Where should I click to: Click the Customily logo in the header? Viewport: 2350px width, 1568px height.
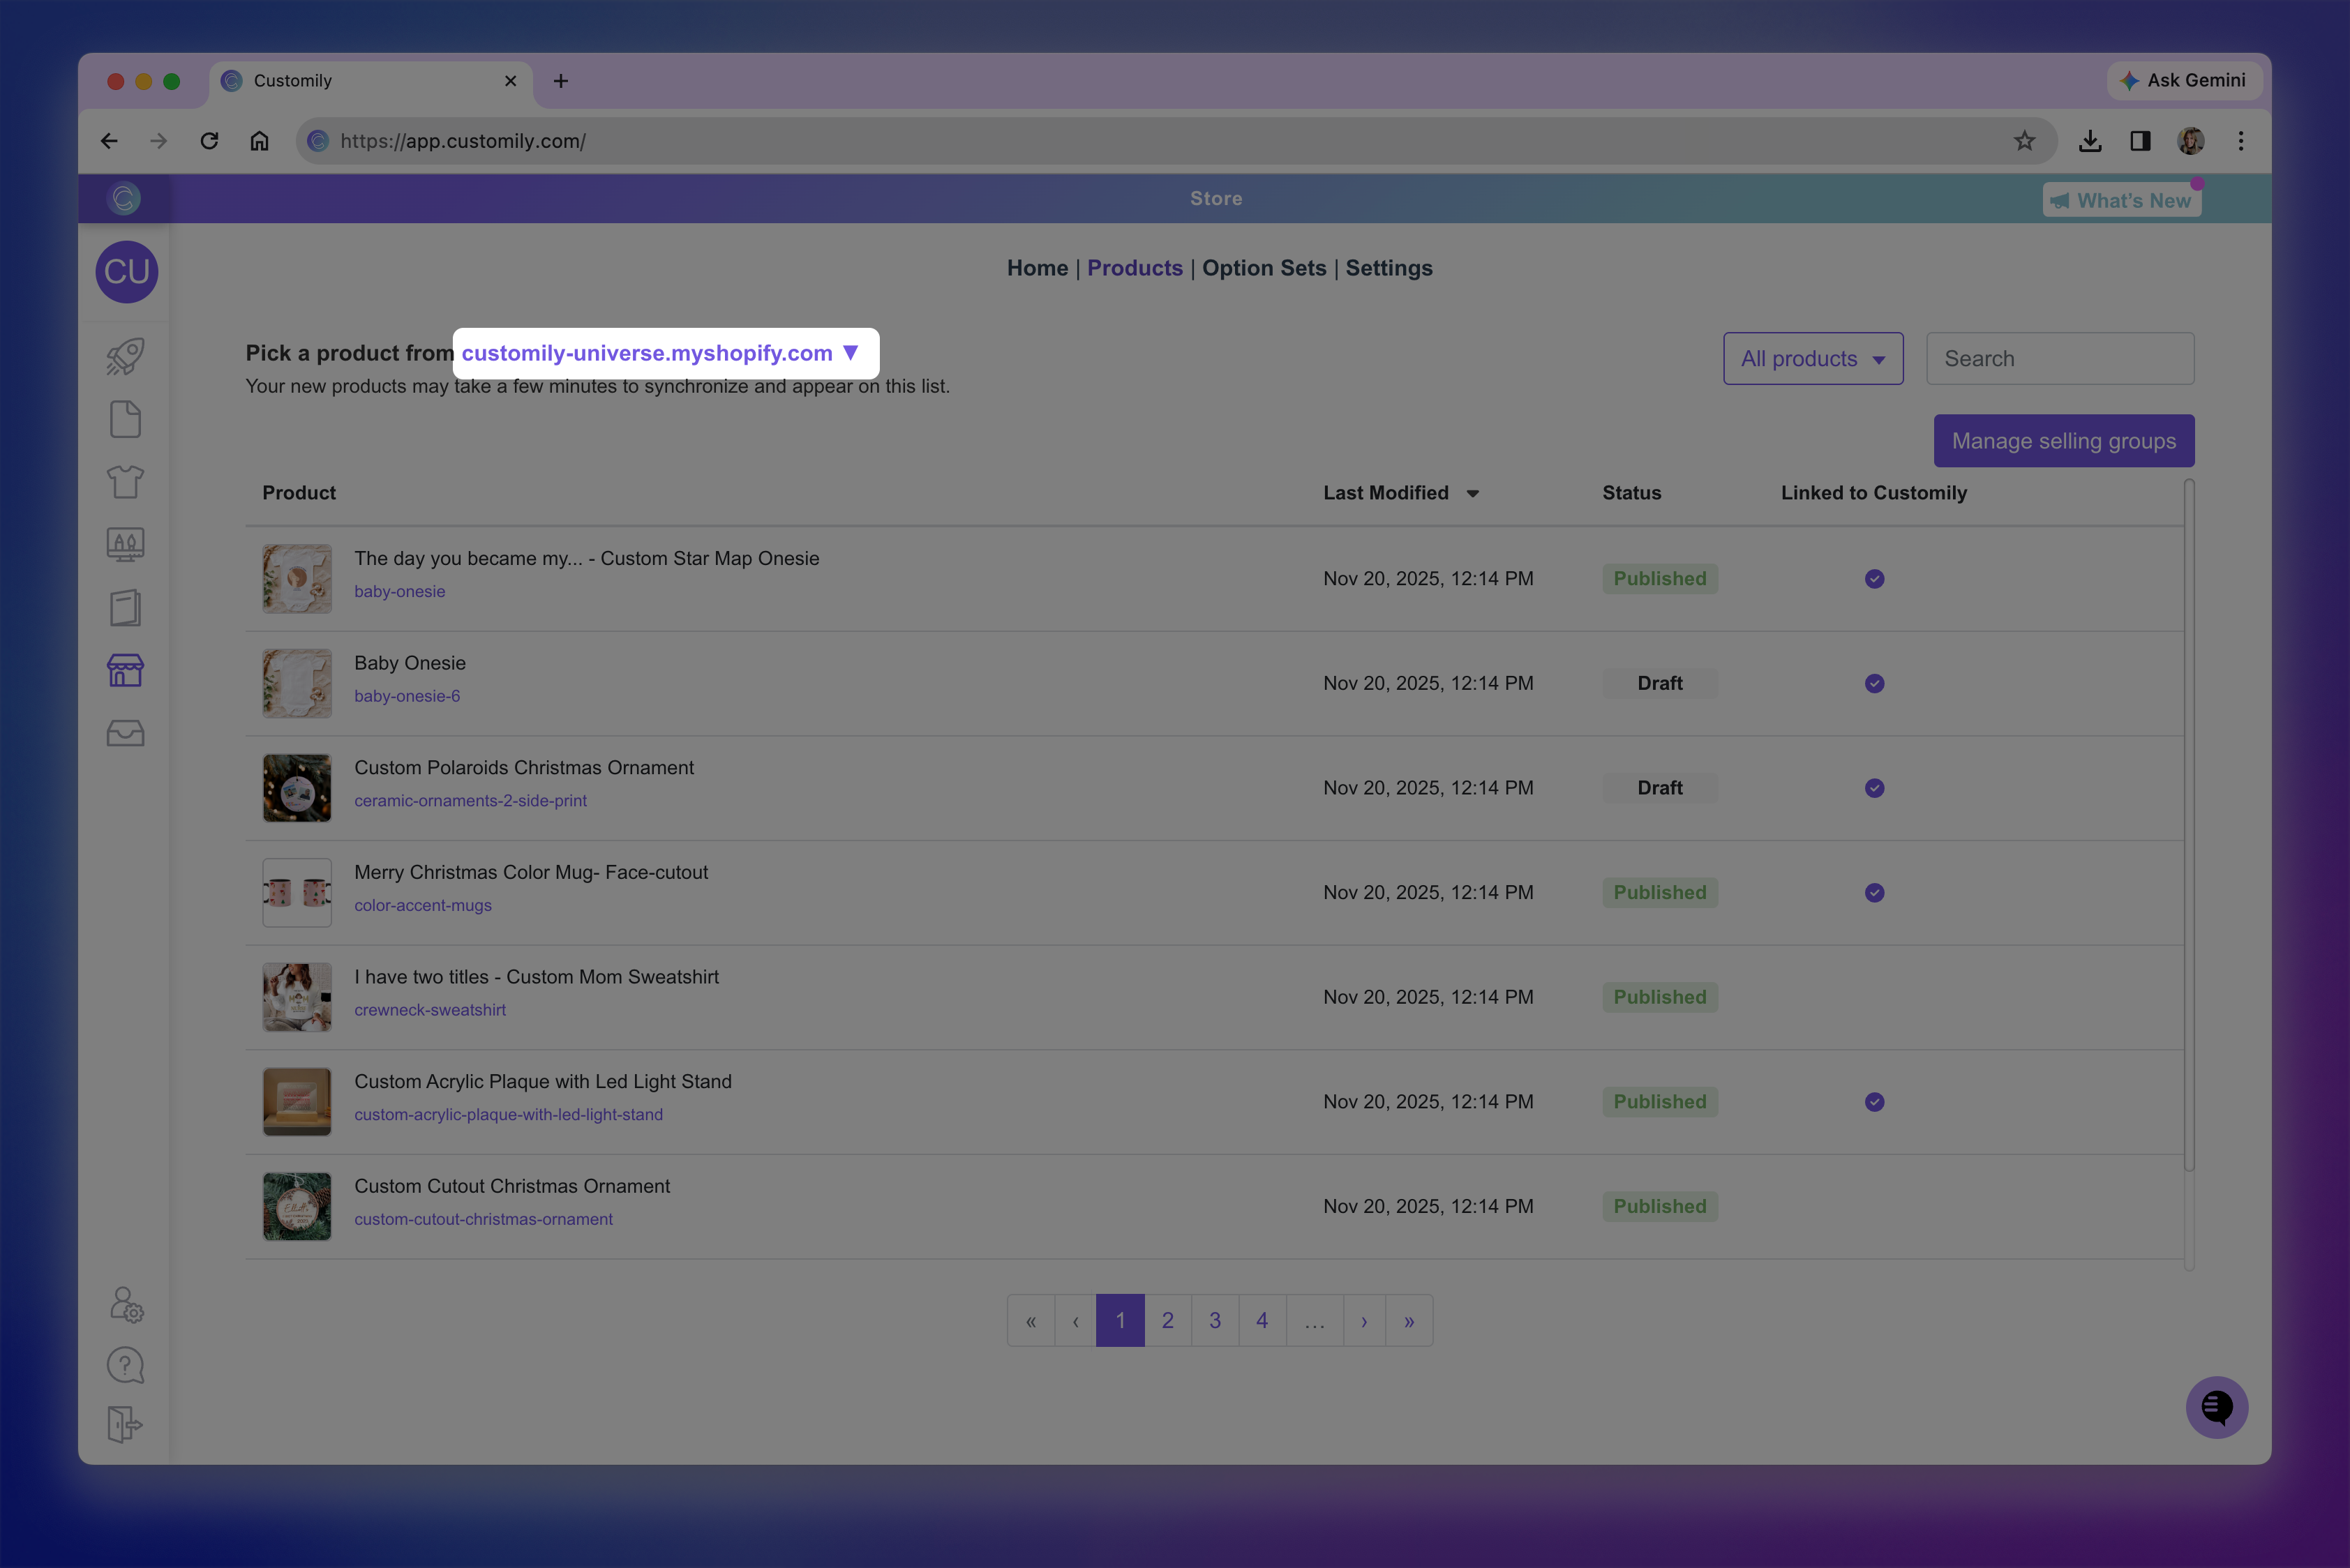coord(124,198)
